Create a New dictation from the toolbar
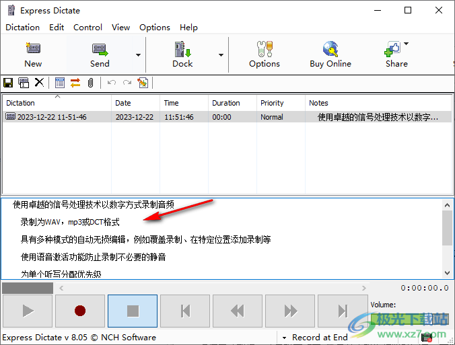 33,54
